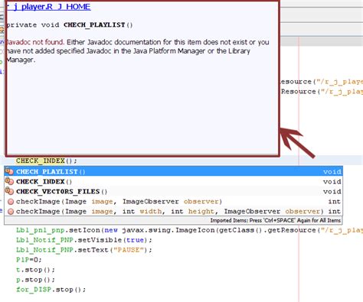Select CHECK_INDEX() in the completion list
363x302 pixels.
coord(173,181)
